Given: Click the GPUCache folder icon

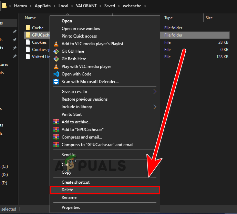Looking at the screenshot, I should [x=28, y=35].
